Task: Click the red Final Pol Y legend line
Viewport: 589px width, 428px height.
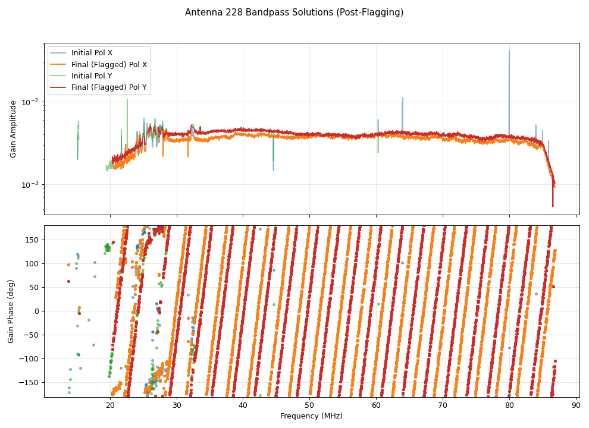Action: pyautogui.click(x=58, y=88)
